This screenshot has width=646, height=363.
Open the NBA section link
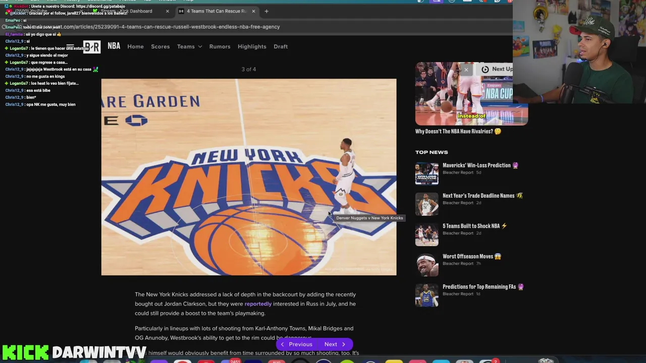114,46
